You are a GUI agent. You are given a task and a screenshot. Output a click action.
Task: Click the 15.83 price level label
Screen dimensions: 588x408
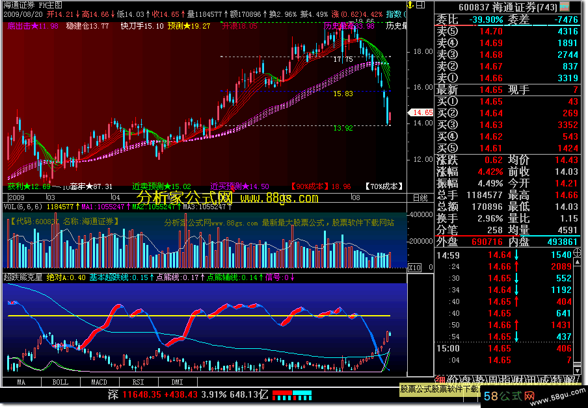pos(343,94)
